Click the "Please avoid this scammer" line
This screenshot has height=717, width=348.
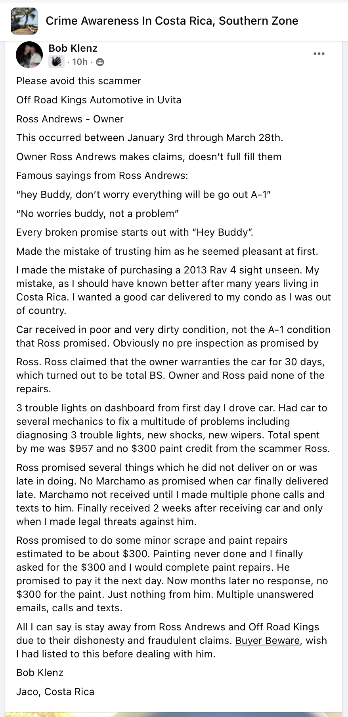[78, 81]
